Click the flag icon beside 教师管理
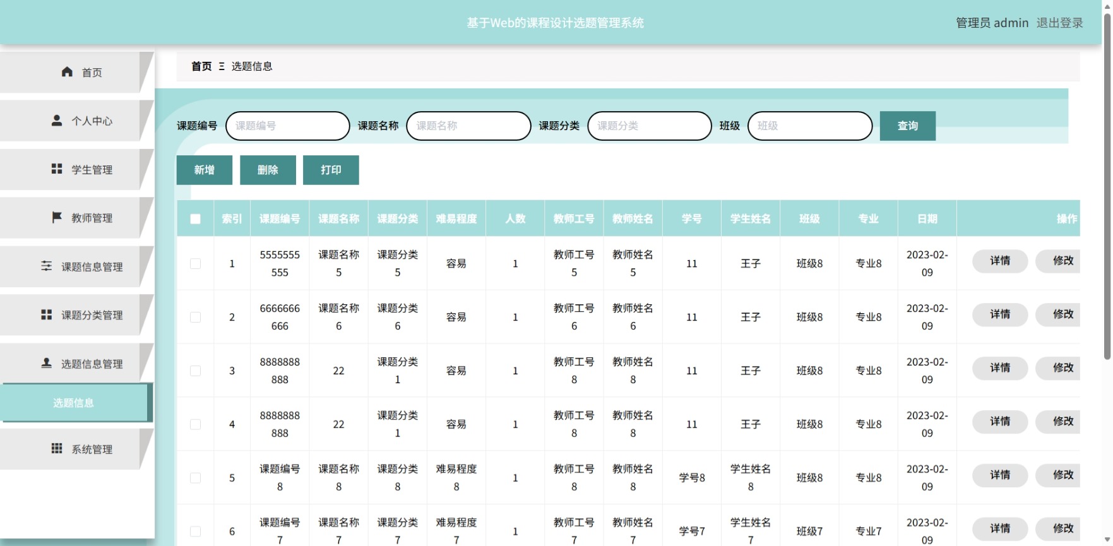 coord(57,217)
